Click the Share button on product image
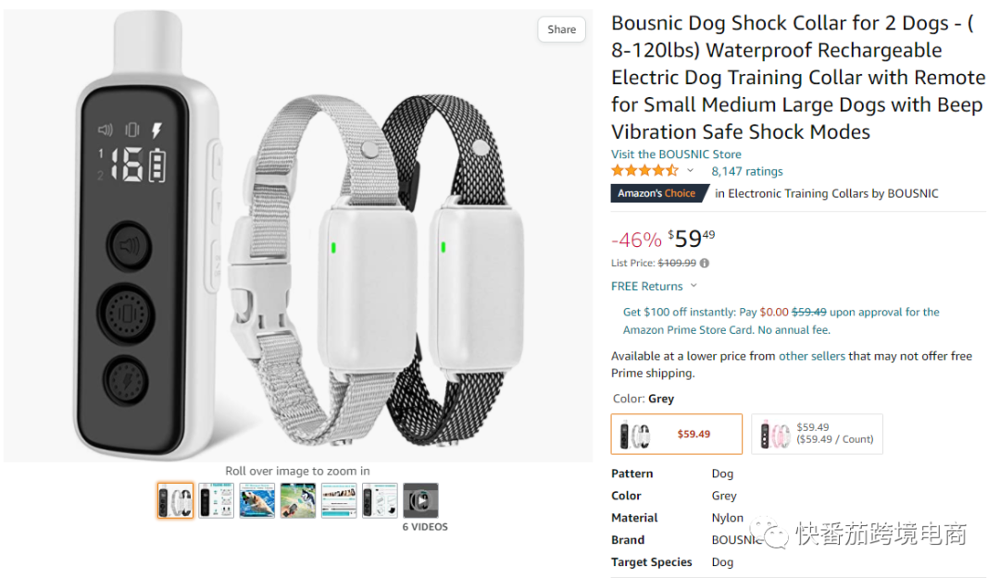1000x578 pixels. pyautogui.click(x=561, y=30)
